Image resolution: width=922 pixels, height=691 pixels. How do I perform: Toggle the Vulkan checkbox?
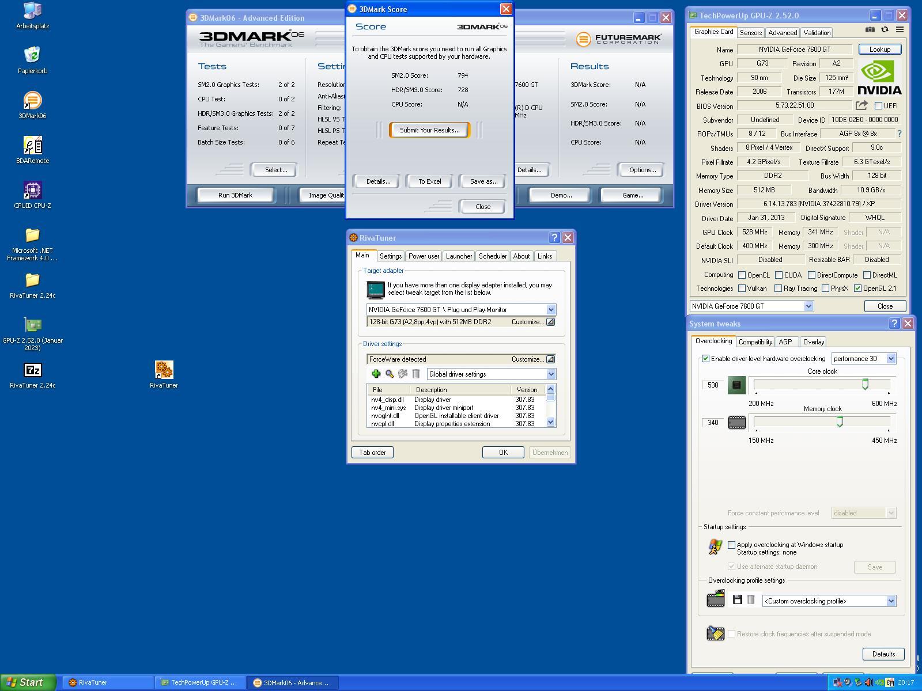coord(742,288)
